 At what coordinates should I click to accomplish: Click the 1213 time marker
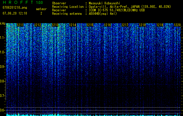[55, 25]
